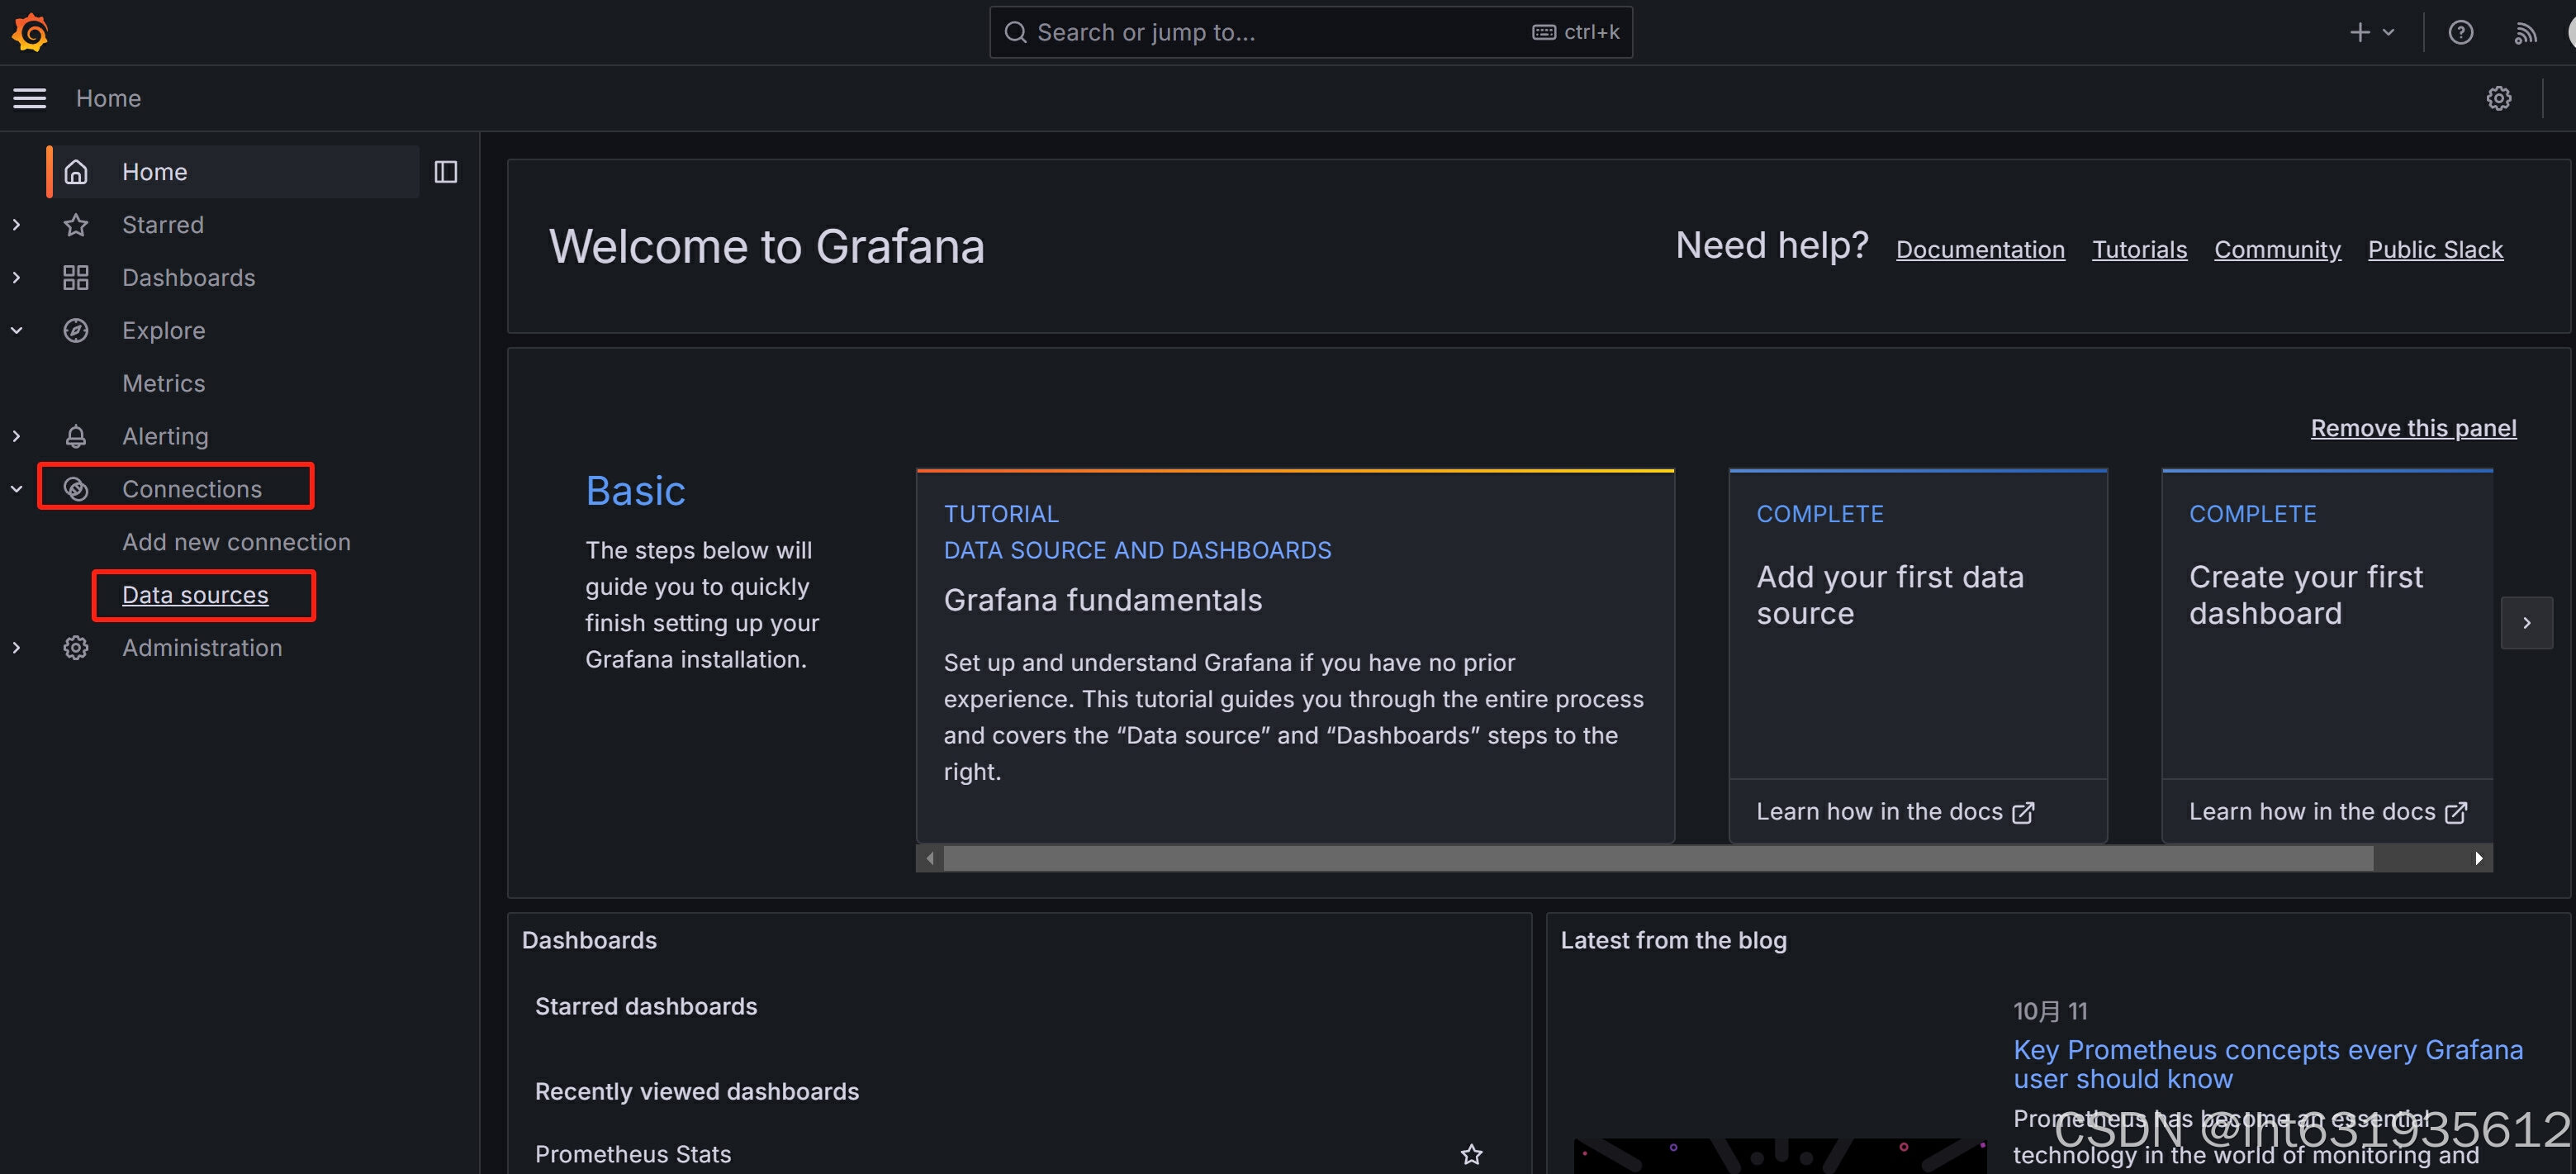The width and height of the screenshot is (2576, 1174).
Task: Expand the Dashboards section chevron
Action: pyautogui.click(x=17, y=278)
